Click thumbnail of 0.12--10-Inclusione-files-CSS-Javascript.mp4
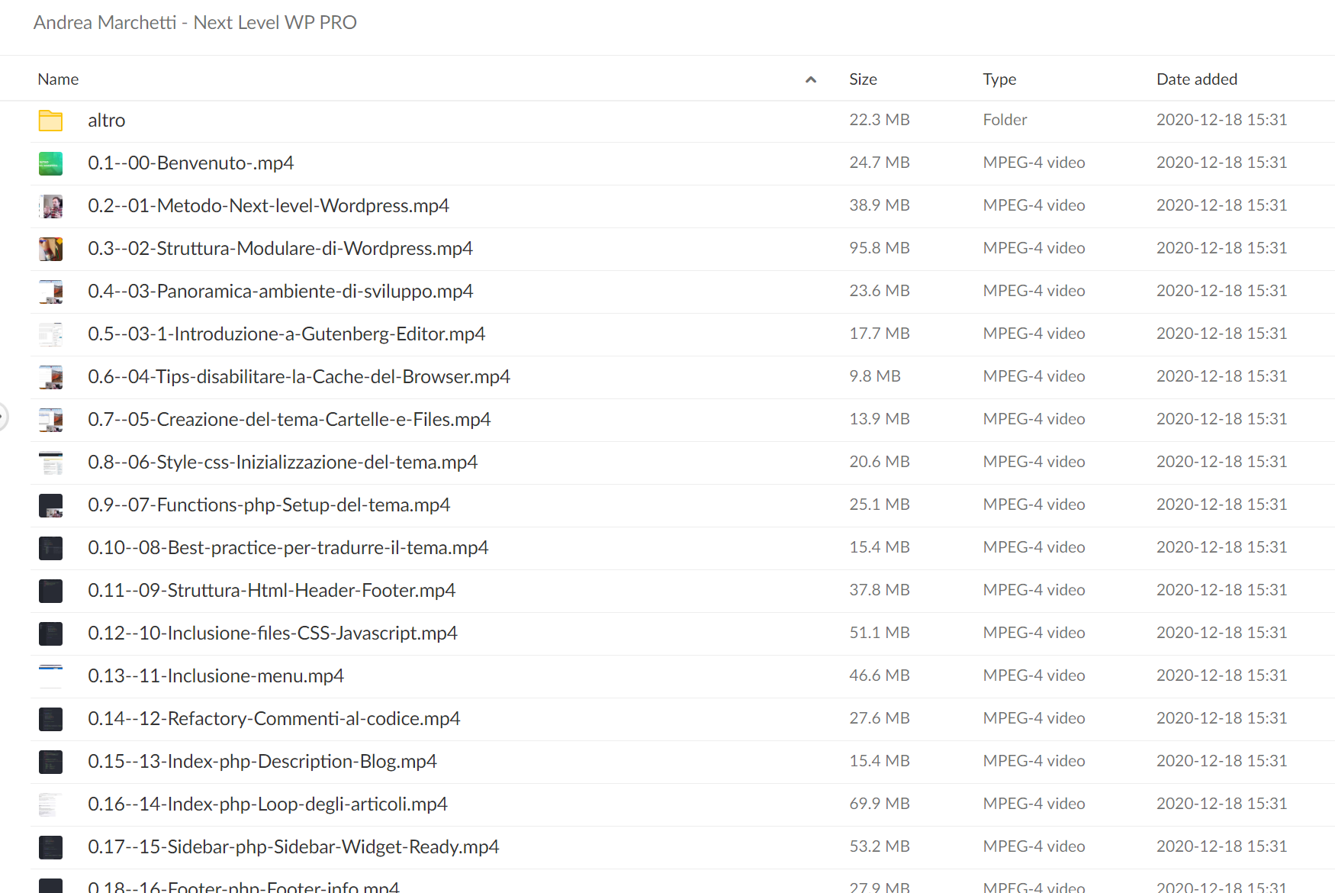The image size is (1335, 893). tap(50, 633)
